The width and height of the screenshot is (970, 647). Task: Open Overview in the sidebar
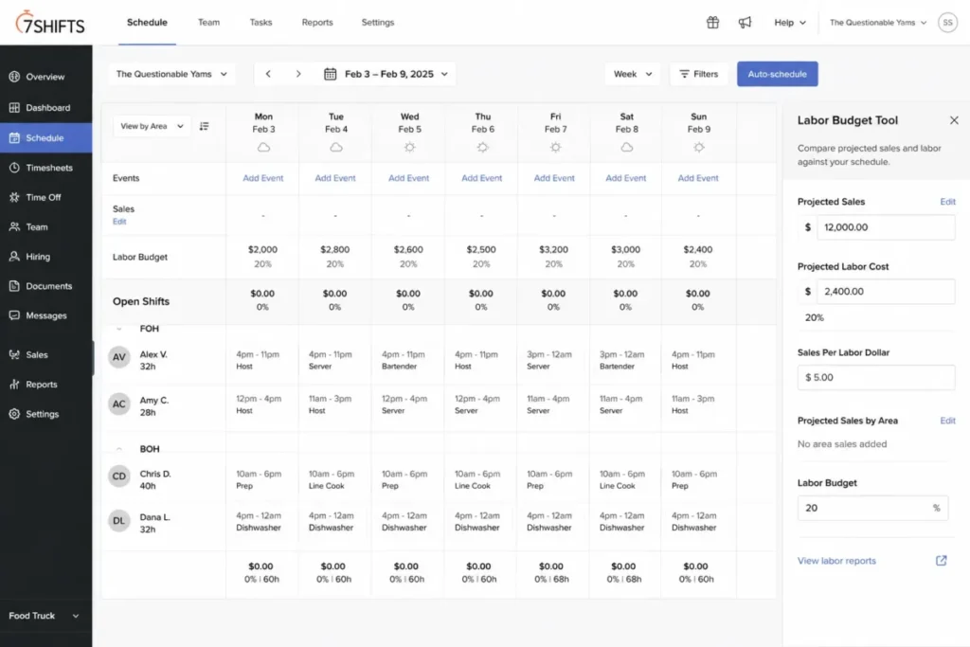[x=45, y=77]
